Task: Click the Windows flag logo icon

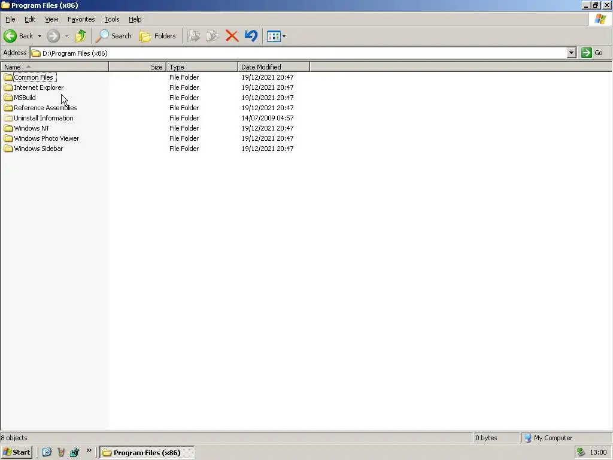Action: 600,19
